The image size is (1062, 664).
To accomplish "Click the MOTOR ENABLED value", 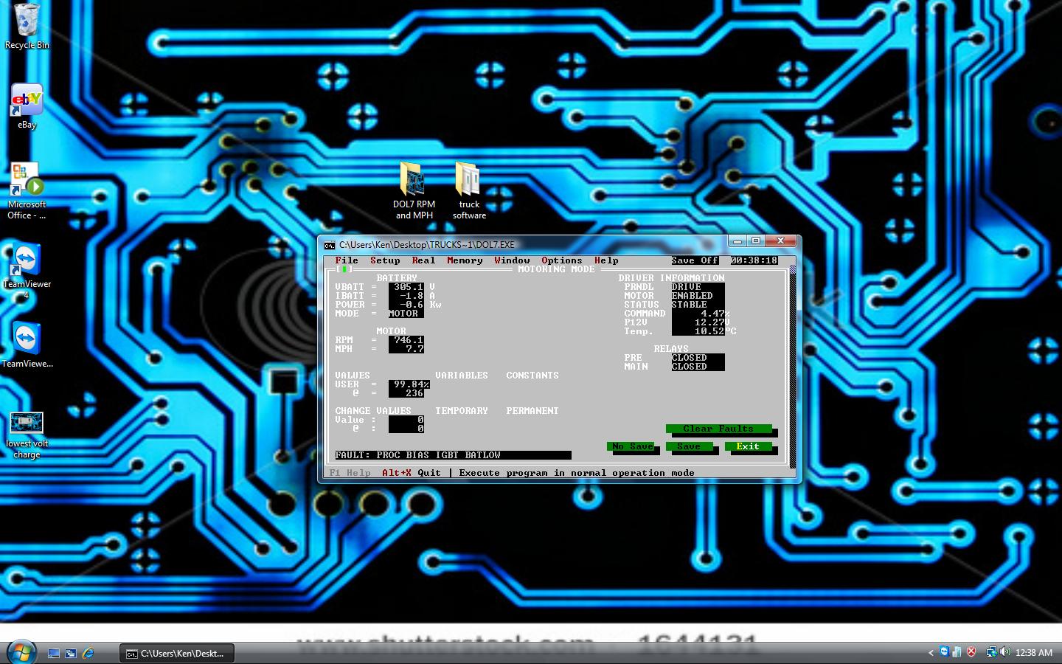I will point(698,296).
